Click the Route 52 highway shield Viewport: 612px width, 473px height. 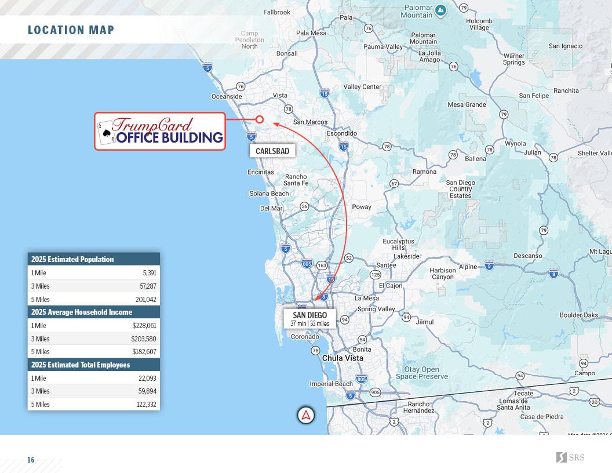pyautogui.click(x=348, y=258)
